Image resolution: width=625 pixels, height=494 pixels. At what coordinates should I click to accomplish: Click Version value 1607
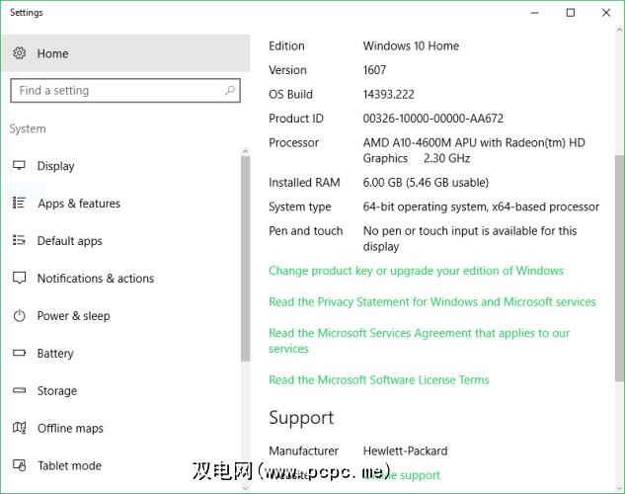(374, 70)
